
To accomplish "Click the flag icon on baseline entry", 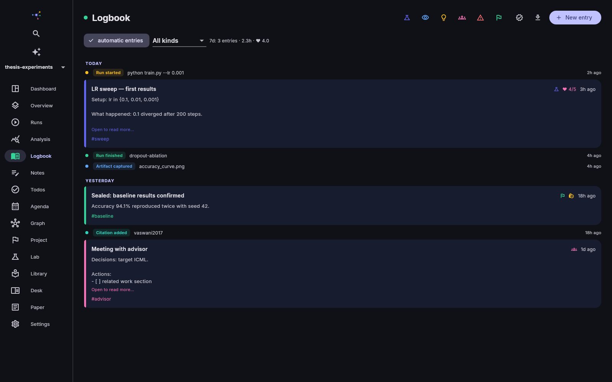I will click(562, 196).
